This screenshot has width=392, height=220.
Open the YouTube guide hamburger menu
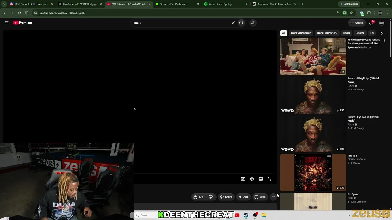pos(6,23)
